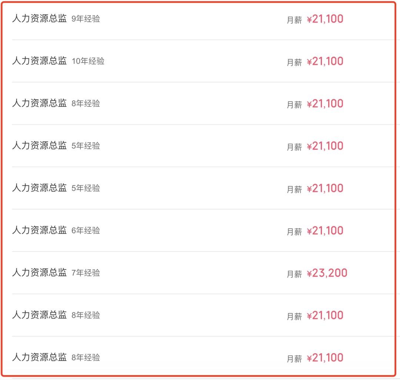Select the 6年经验 experience text
Image resolution: width=400 pixels, height=380 pixels.
[86, 230]
